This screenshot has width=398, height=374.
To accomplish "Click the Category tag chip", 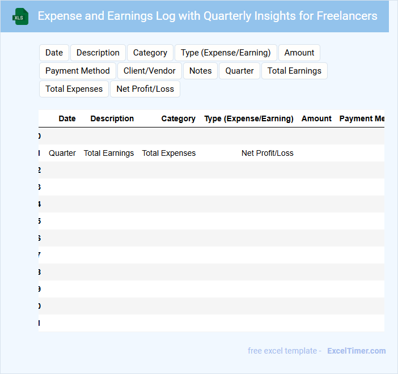I will coord(150,53).
